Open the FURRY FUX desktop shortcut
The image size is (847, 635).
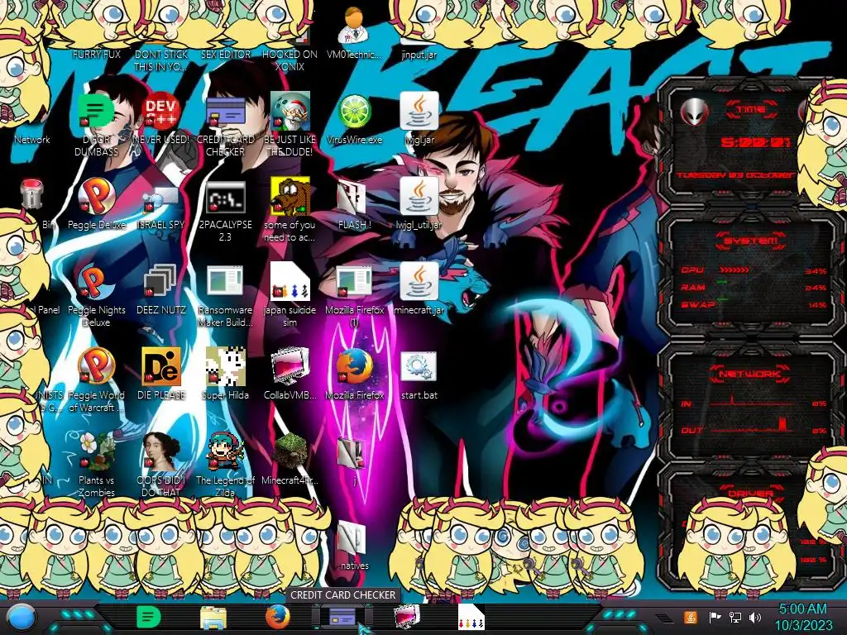pos(96,54)
